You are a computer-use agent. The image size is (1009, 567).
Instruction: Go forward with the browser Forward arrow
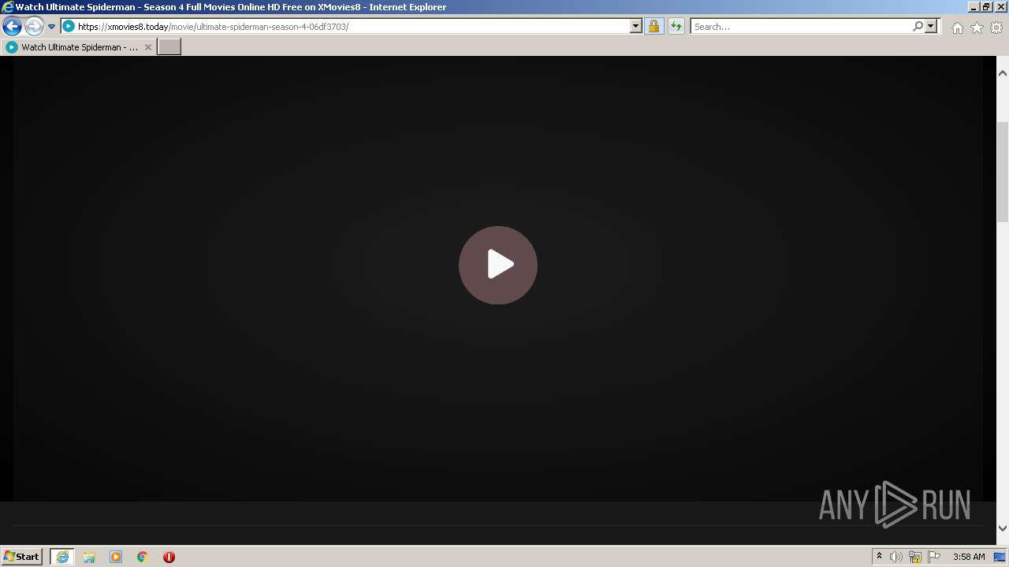34,27
